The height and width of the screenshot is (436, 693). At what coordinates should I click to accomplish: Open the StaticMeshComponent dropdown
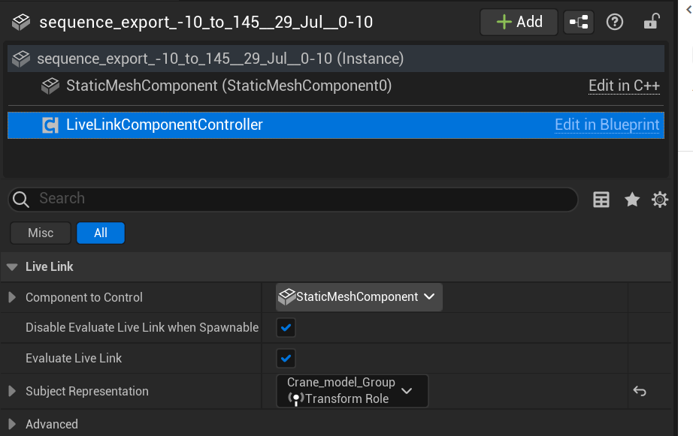[359, 297]
